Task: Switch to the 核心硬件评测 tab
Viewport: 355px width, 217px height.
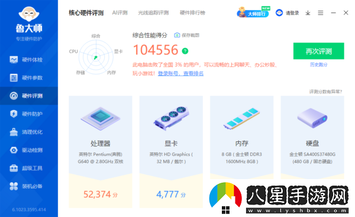Action: [x=86, y=13]
